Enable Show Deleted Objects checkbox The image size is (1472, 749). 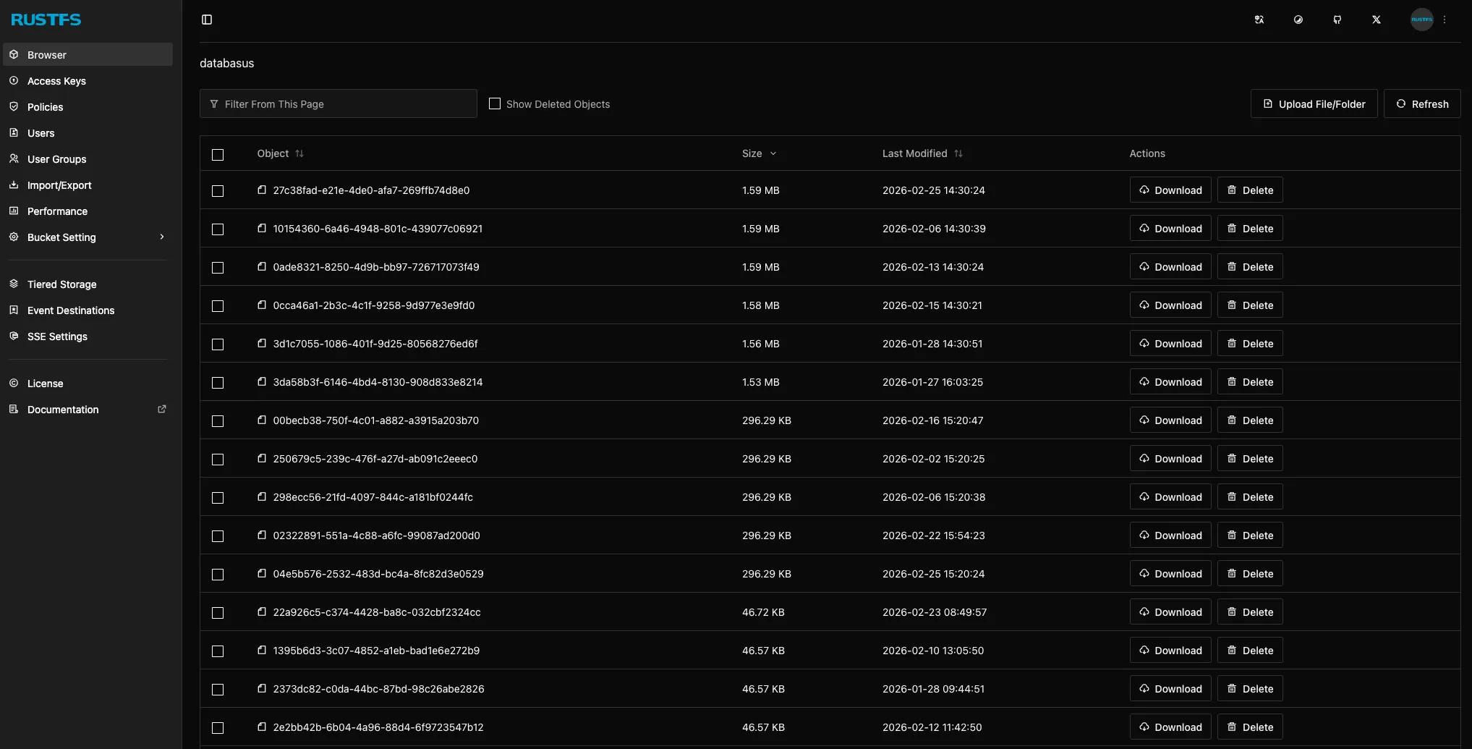(495, 103)
